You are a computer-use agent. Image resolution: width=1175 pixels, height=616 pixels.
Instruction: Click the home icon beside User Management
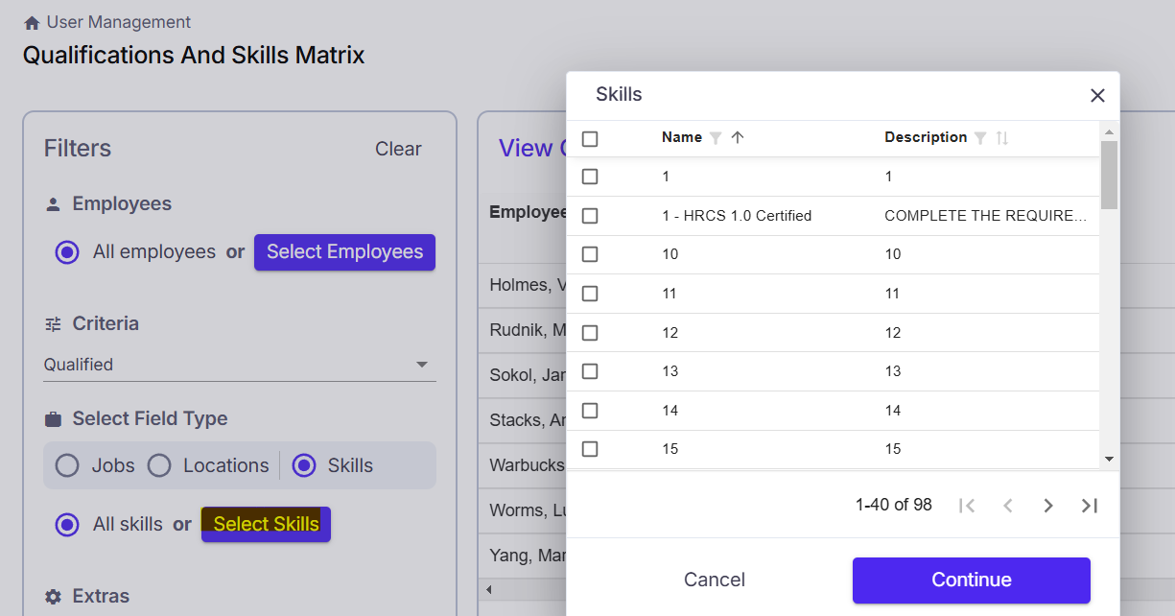[x=32, y=22]
